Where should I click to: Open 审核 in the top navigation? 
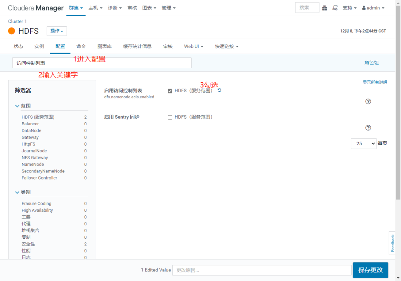point(132,8)
